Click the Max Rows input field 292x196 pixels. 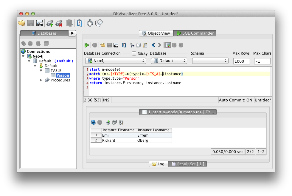pos(242,61)
